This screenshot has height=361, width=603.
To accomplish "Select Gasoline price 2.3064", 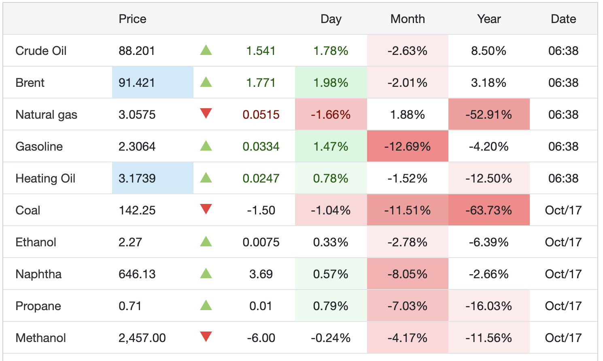I will (x=137, y=147).
